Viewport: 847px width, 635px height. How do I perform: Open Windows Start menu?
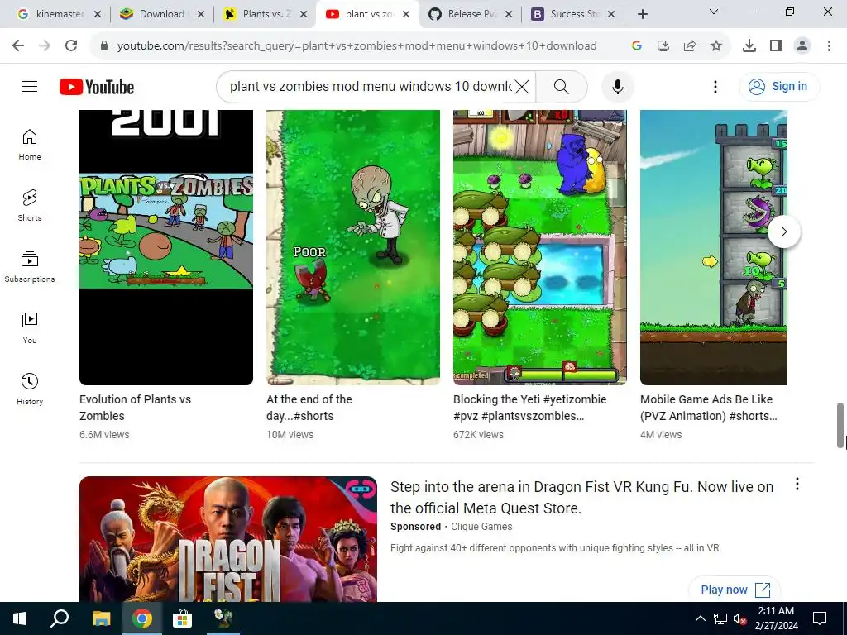(x=20, y=618)
